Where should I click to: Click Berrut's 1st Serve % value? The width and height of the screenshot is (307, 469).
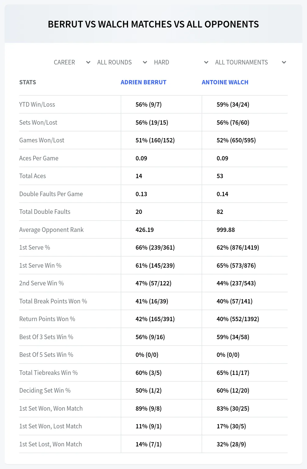pos(155,247)
